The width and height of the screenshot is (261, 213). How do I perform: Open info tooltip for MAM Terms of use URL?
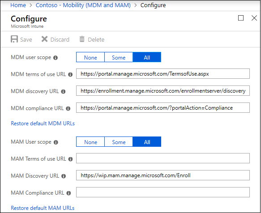pyautogui.click(x=70, y=159)
